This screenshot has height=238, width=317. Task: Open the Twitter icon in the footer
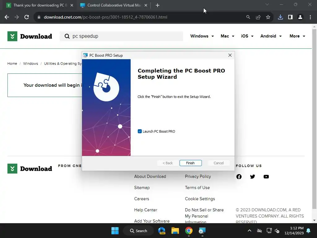click(253, 177)
